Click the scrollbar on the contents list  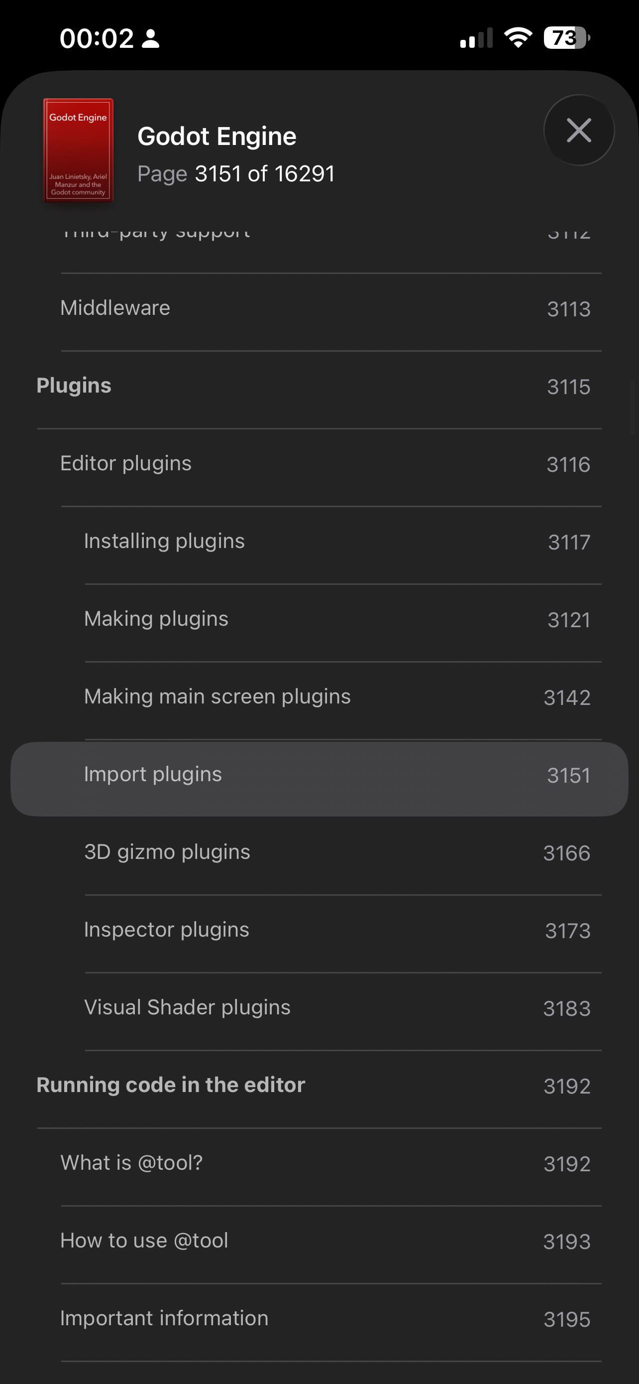click(x=633, y=407)
